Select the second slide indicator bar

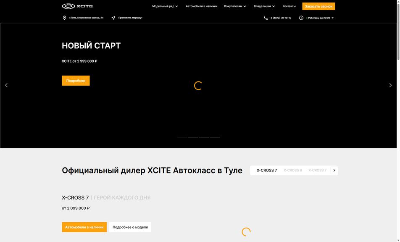click(193, 137)
